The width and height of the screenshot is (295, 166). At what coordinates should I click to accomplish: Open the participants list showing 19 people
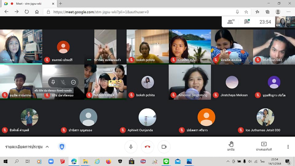(230, 22)
